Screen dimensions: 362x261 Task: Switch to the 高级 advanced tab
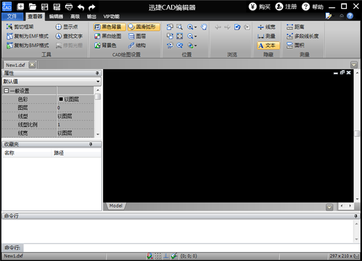pos(75,16)
